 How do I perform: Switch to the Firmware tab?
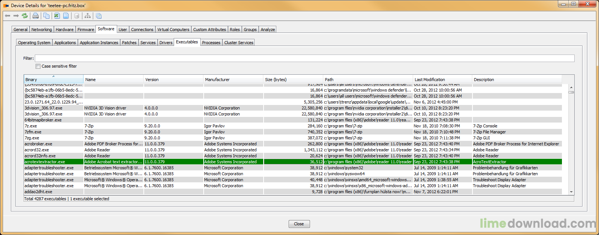click(x=86, y=30)
